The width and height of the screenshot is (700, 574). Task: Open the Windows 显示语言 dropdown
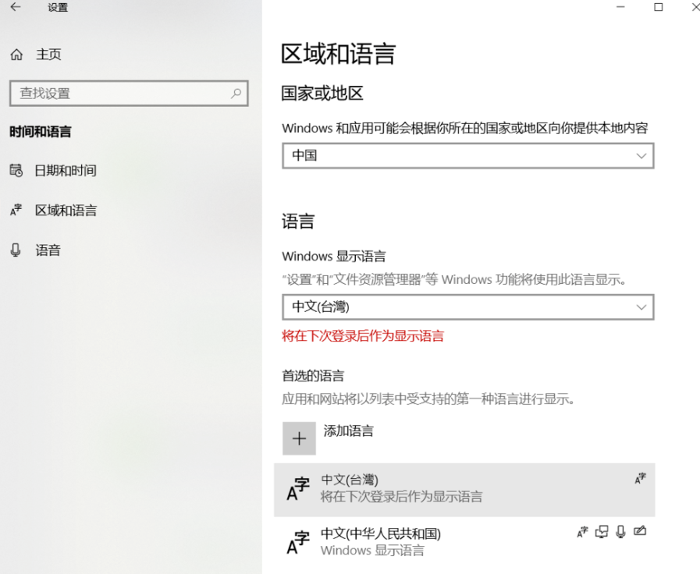pyautogui.click(x=468, y=306)
